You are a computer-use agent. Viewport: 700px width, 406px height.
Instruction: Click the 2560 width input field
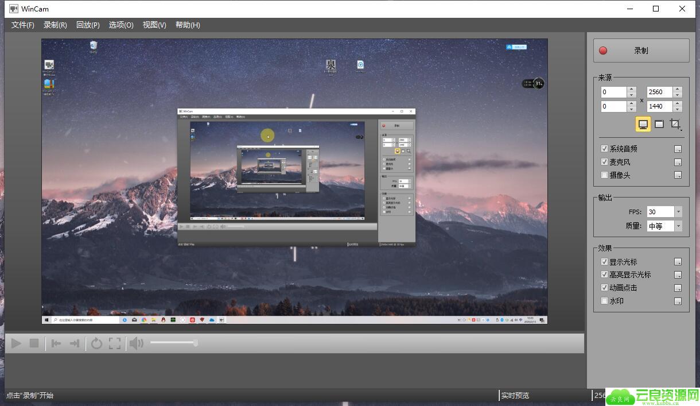tap(660, 92)
